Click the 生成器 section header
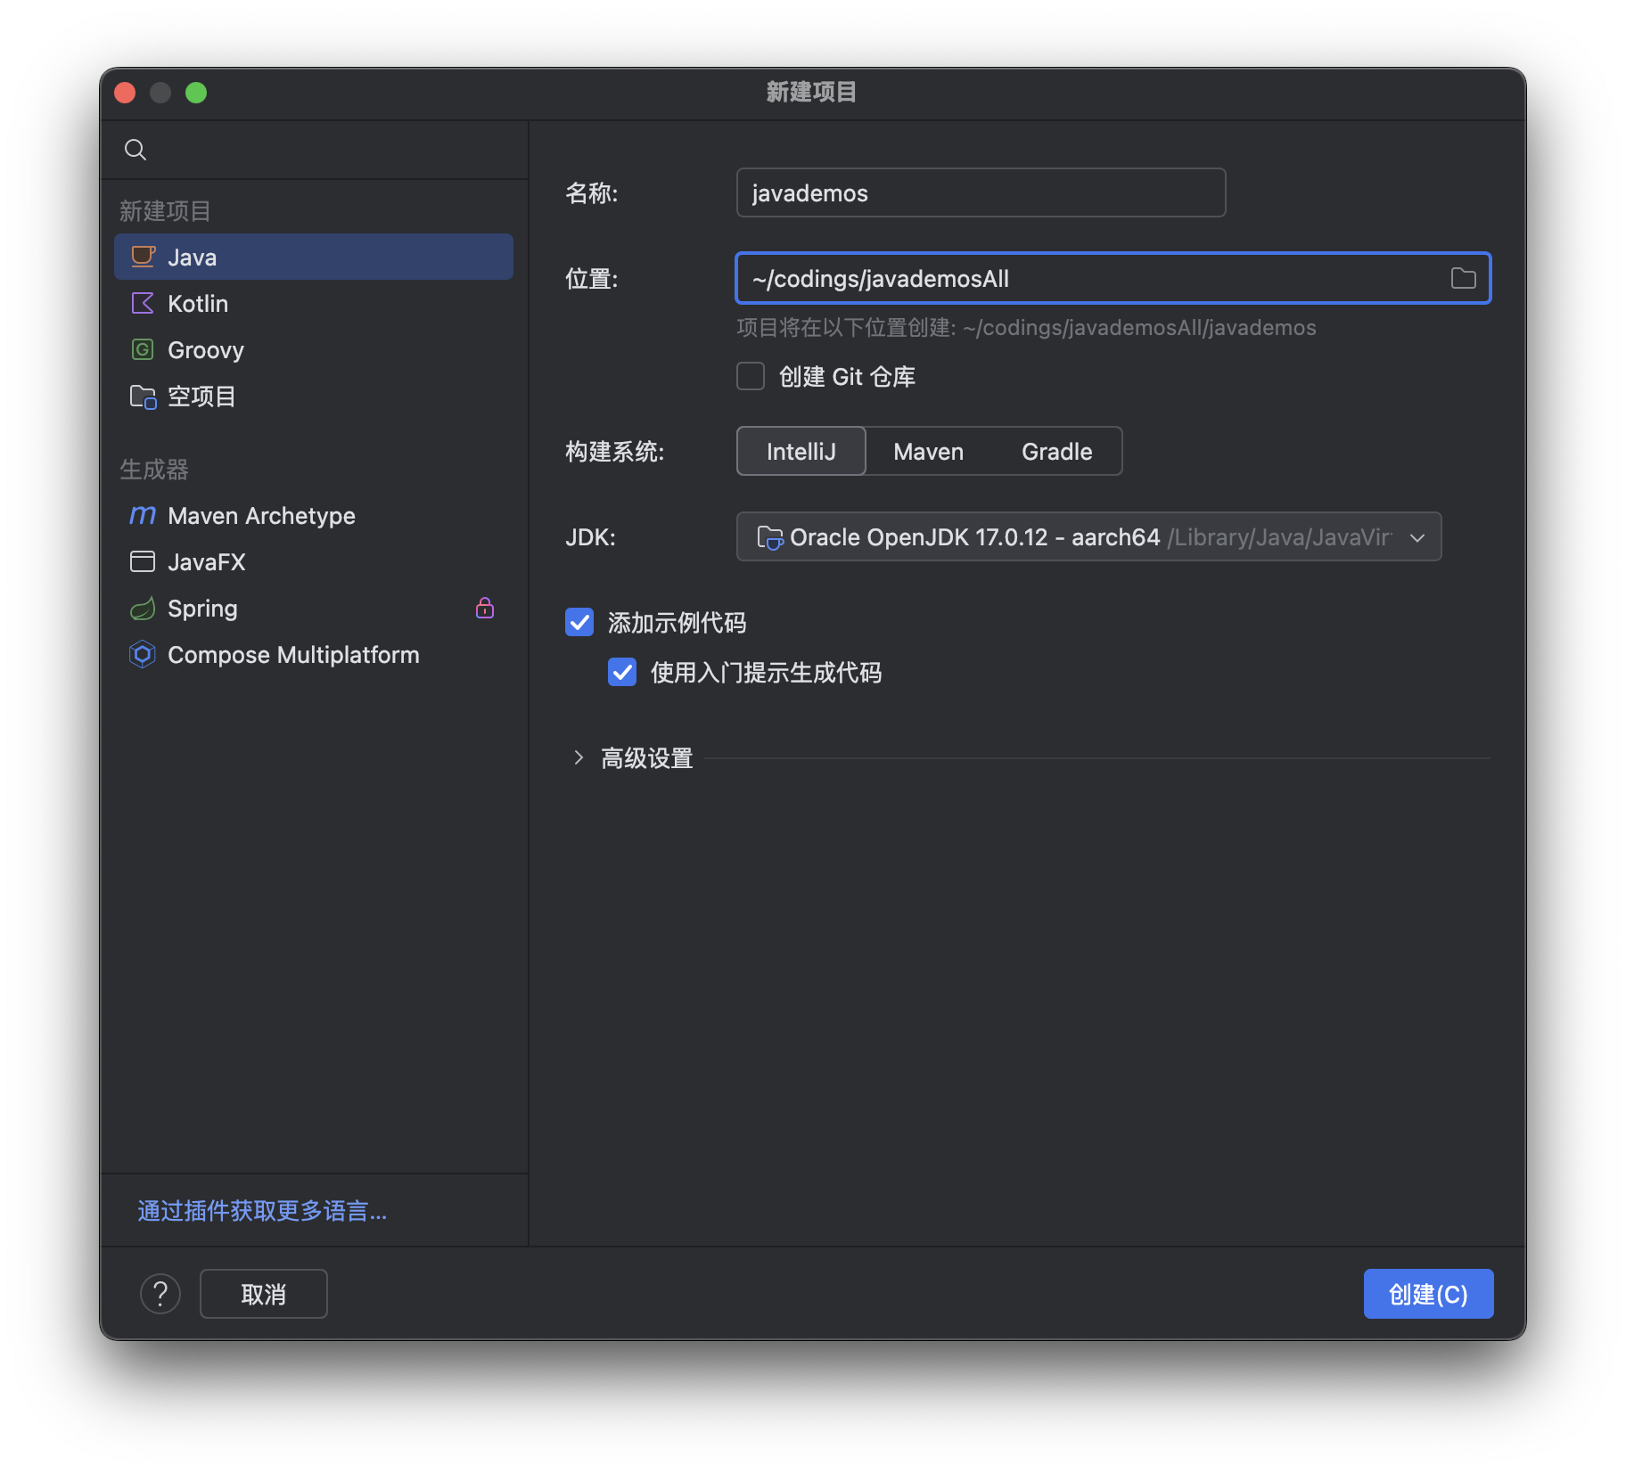Viewport: 1626px width, 1472px height. pyautogui.click(x=154, y=470)
